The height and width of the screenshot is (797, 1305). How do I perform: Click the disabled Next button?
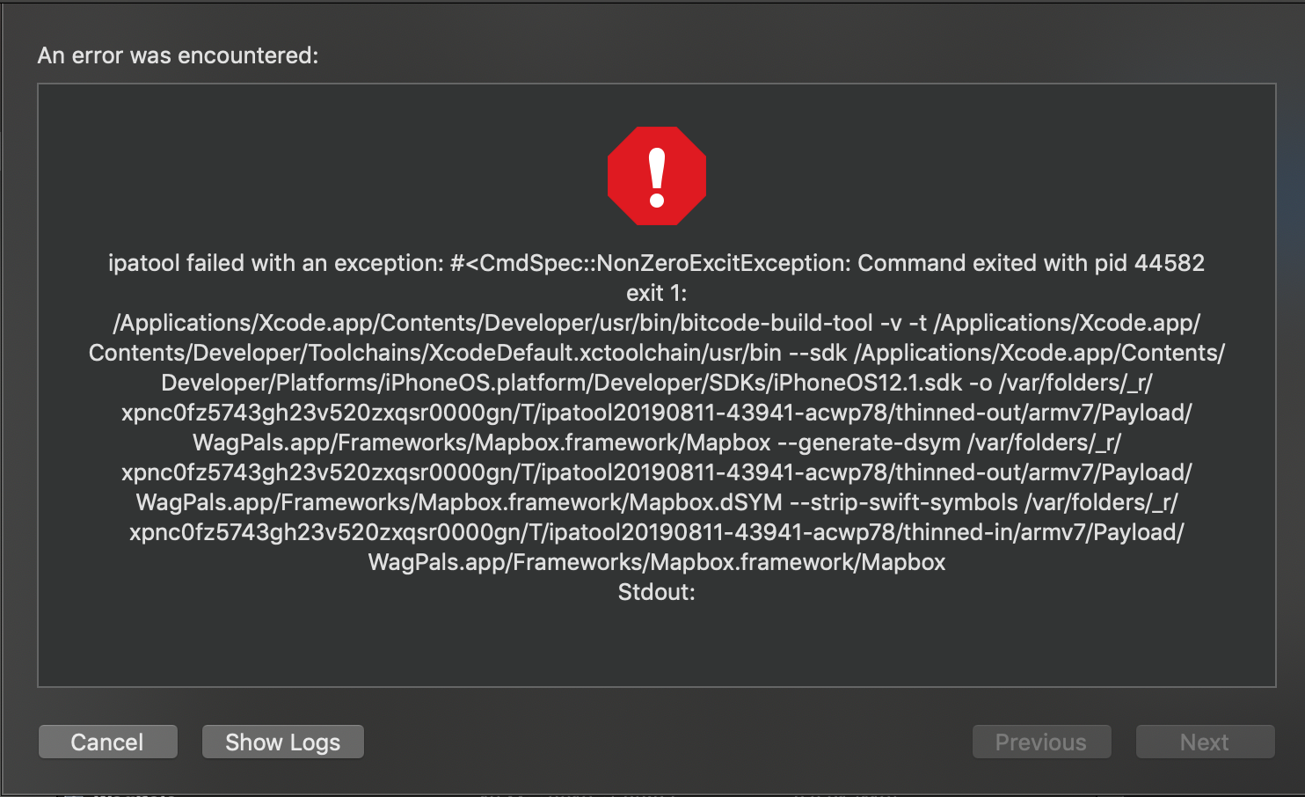coord(1205,742)
